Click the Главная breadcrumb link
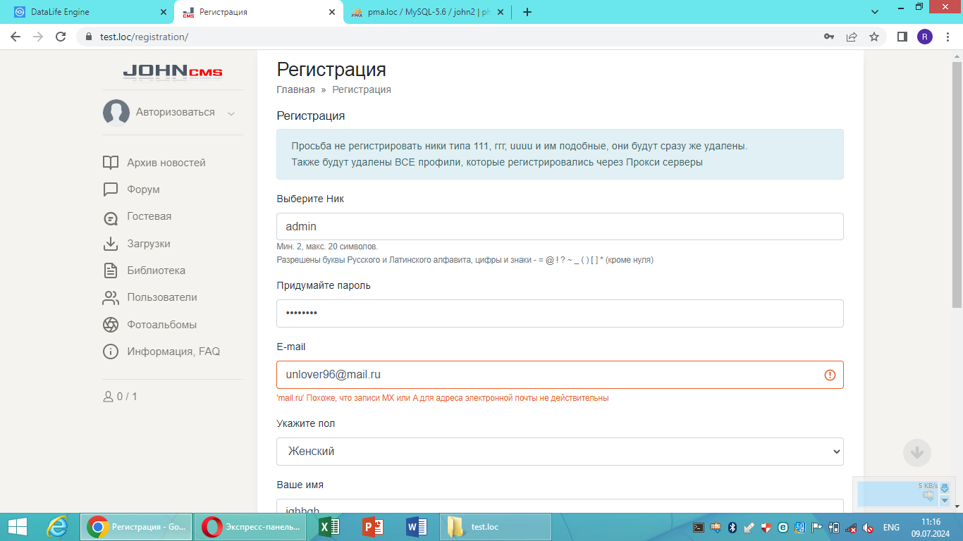Image resolution: width=963 pixels, height=541 pixels. point(295,89)
